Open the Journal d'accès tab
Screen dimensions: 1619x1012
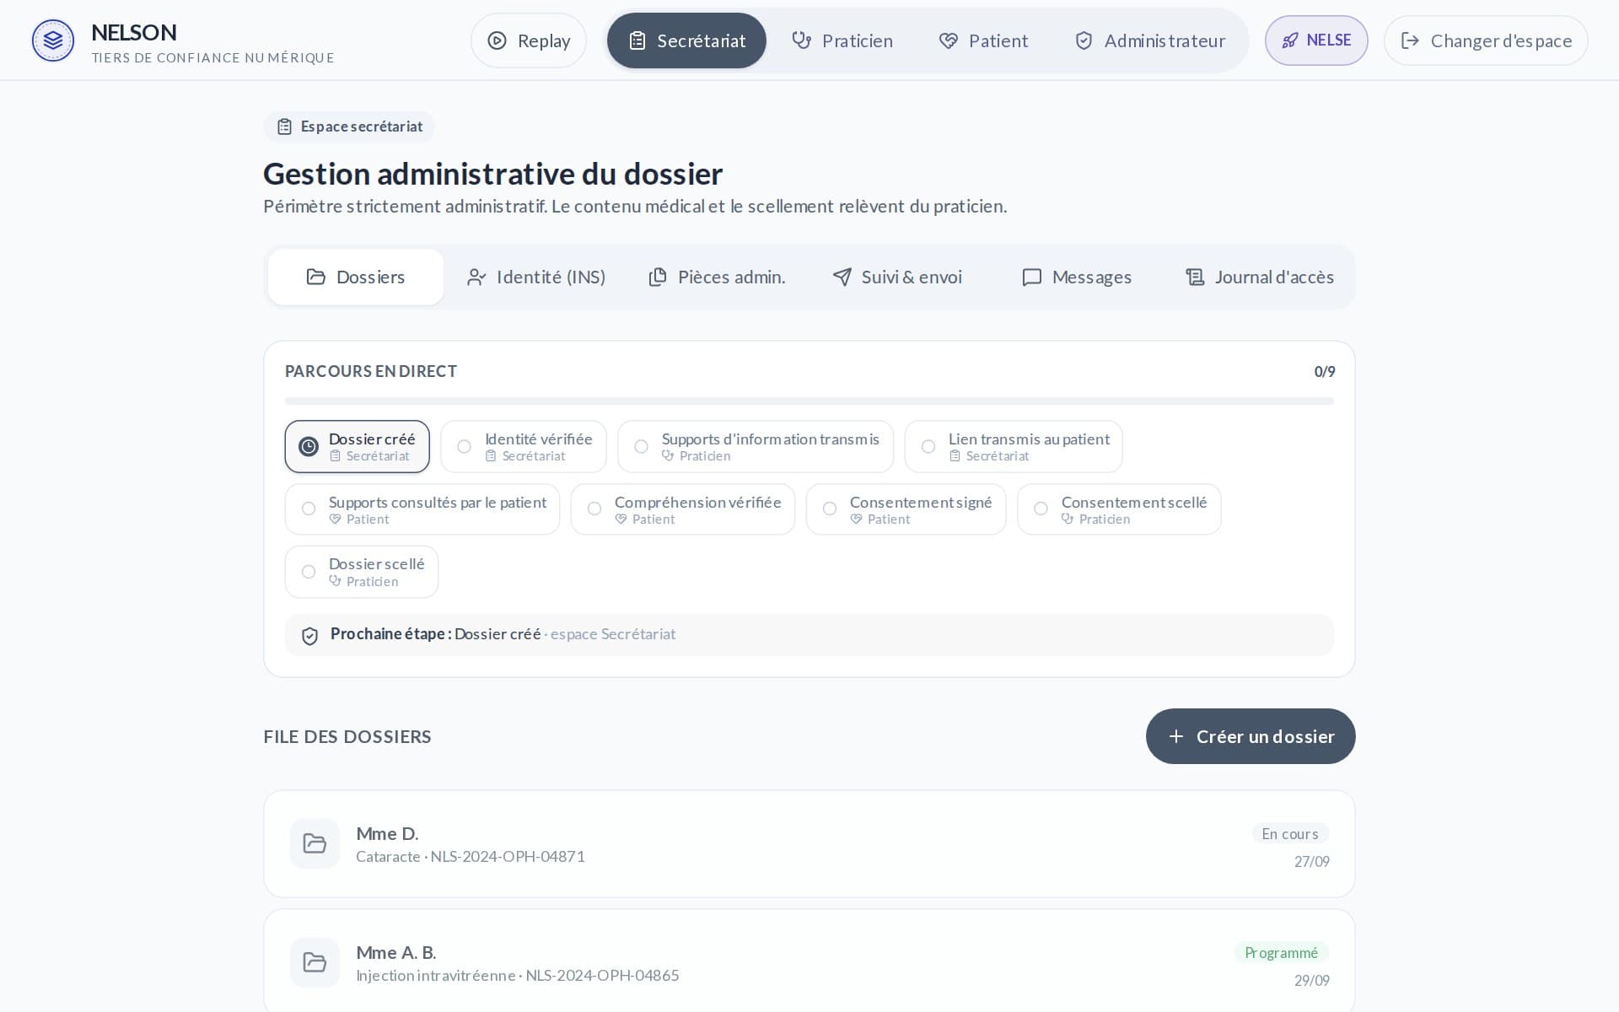point(1260,277)
